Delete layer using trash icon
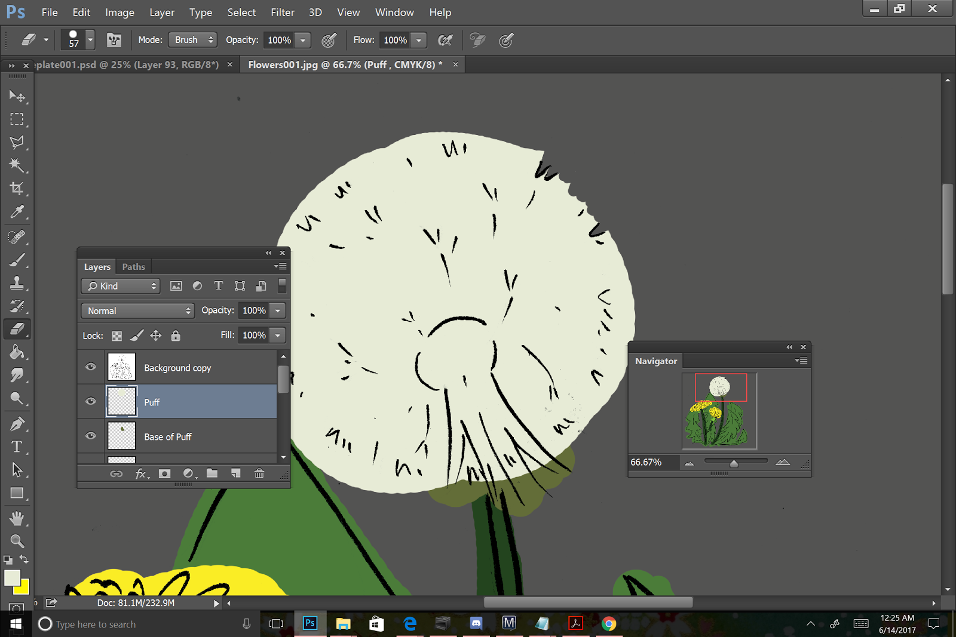 259,473
